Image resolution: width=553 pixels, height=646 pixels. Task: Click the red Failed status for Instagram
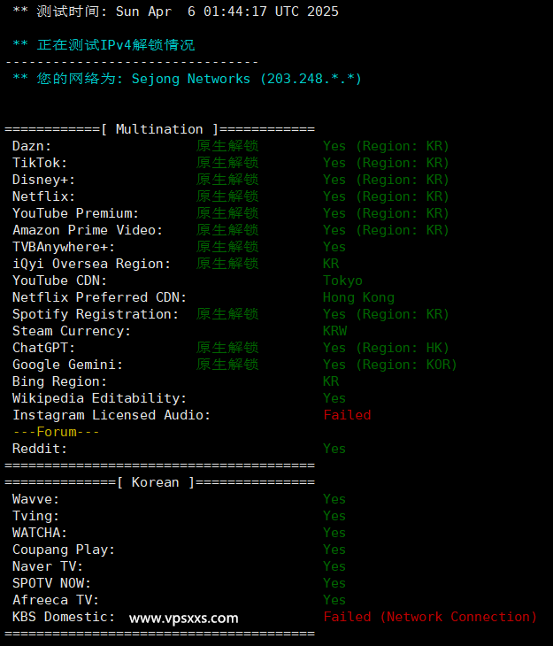[x=347, y=415]
